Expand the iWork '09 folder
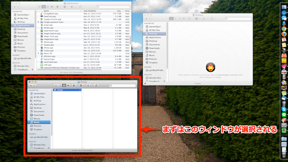The image size is (288, 162). click(x=39, y=53)
